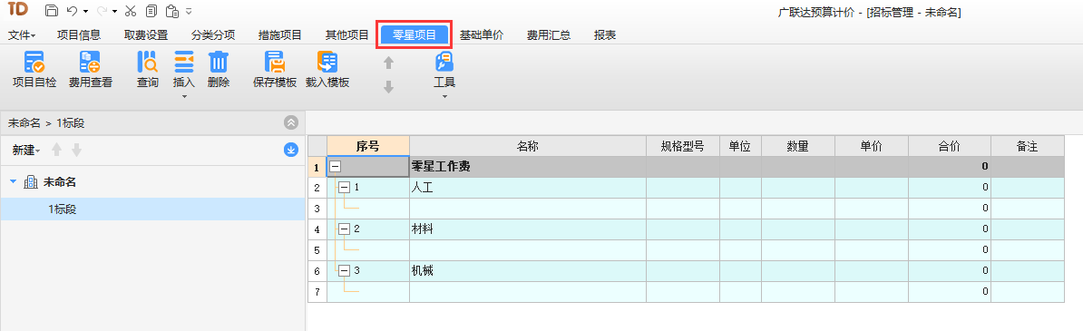Run 项目自检 project self-check
1083x331 pixels.
[x=34, y=70]
